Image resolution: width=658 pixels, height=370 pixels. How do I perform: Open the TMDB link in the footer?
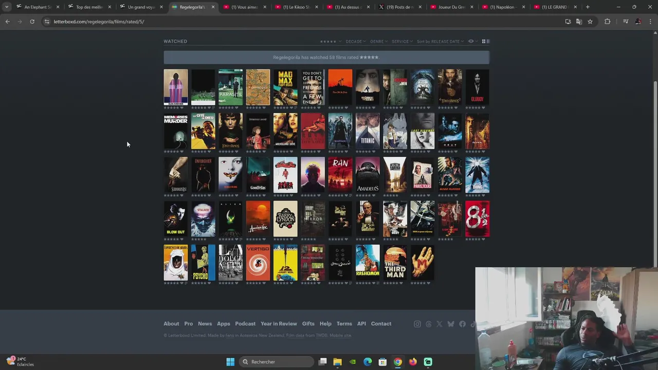point(321,336)
